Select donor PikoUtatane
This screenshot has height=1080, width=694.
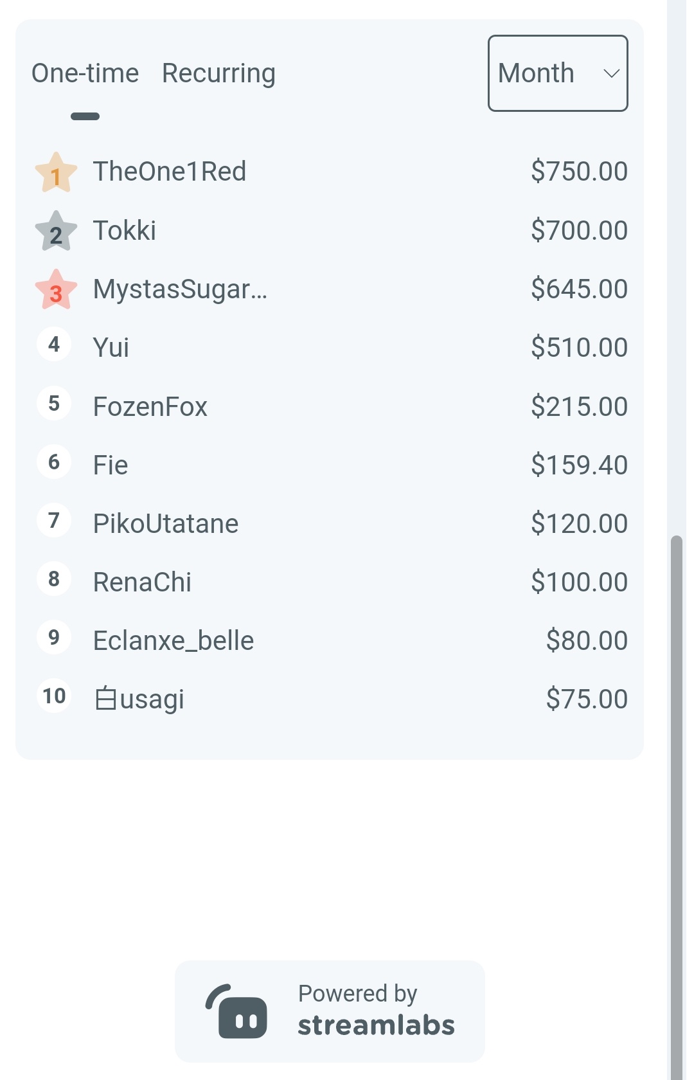pyautogui.click(x=166, y=524)
